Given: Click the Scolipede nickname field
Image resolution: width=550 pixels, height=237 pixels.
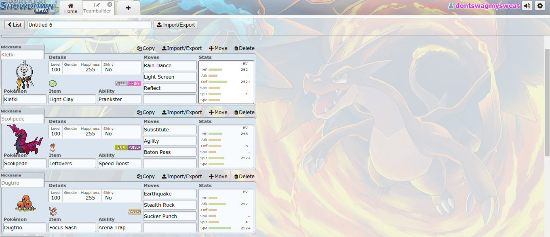Looking at the screenshot, I should (x=22, y=118).
